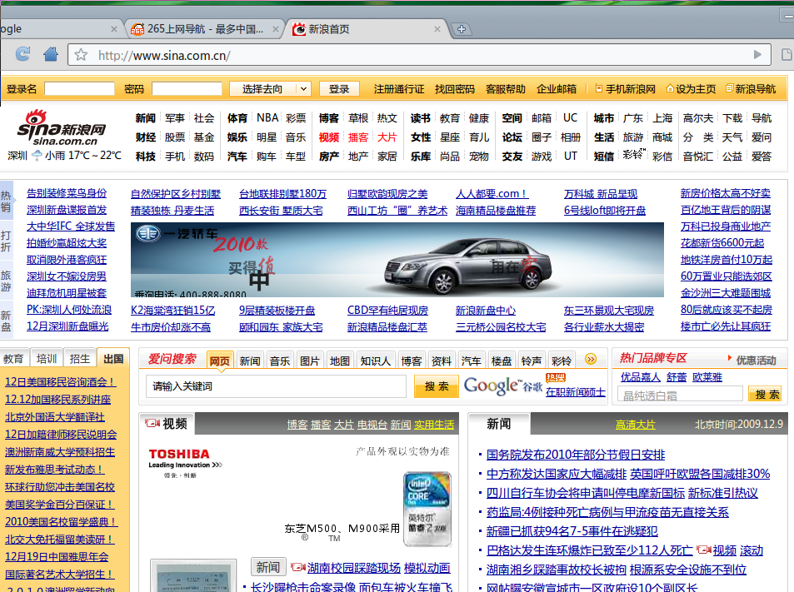This screenshot has width=794, height=592.
Task: Open the 新房价格太高不好卖 link
Action: 726,193
